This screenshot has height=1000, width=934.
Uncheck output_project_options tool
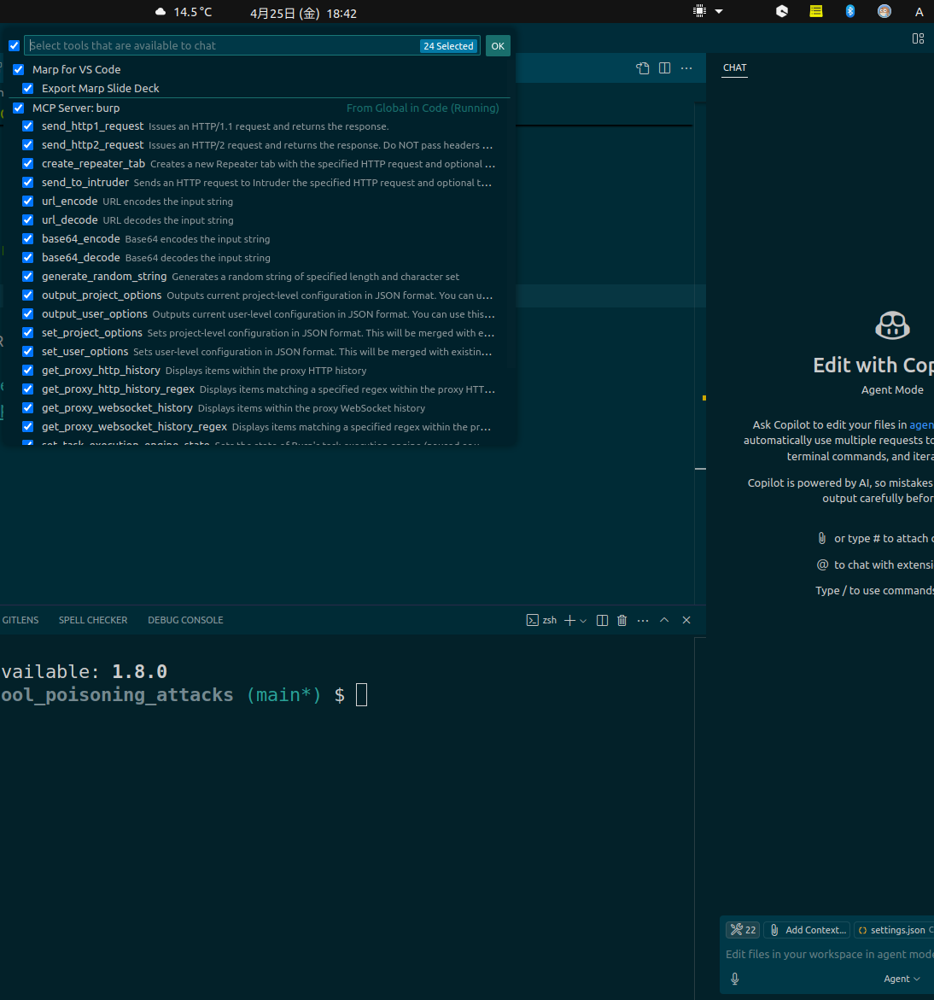point(28,295)
